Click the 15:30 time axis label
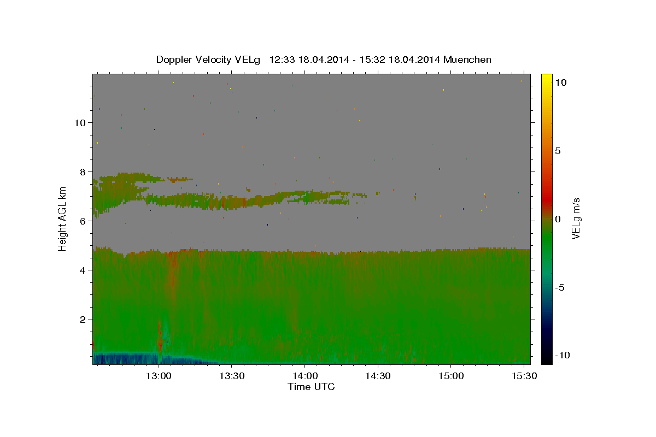Image resolution: width=656 pixels, height=437 pixels. (x=523, y=376)
